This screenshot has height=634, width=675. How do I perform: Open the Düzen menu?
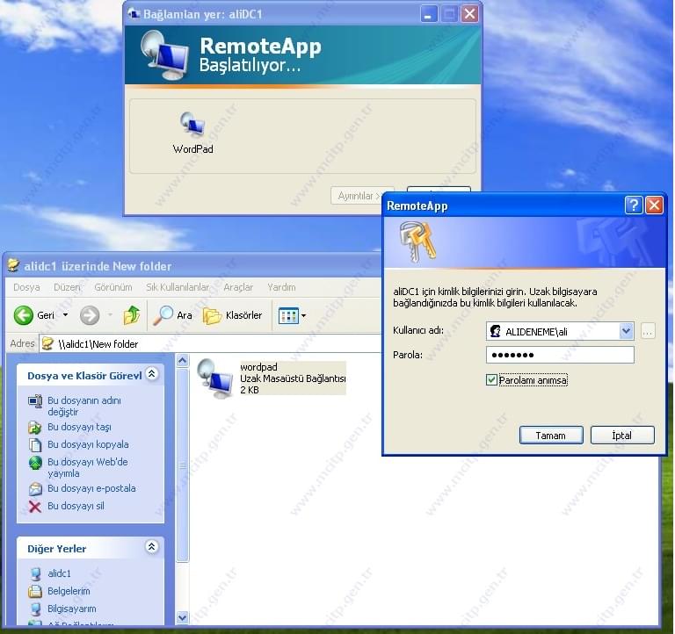point(67,287)
